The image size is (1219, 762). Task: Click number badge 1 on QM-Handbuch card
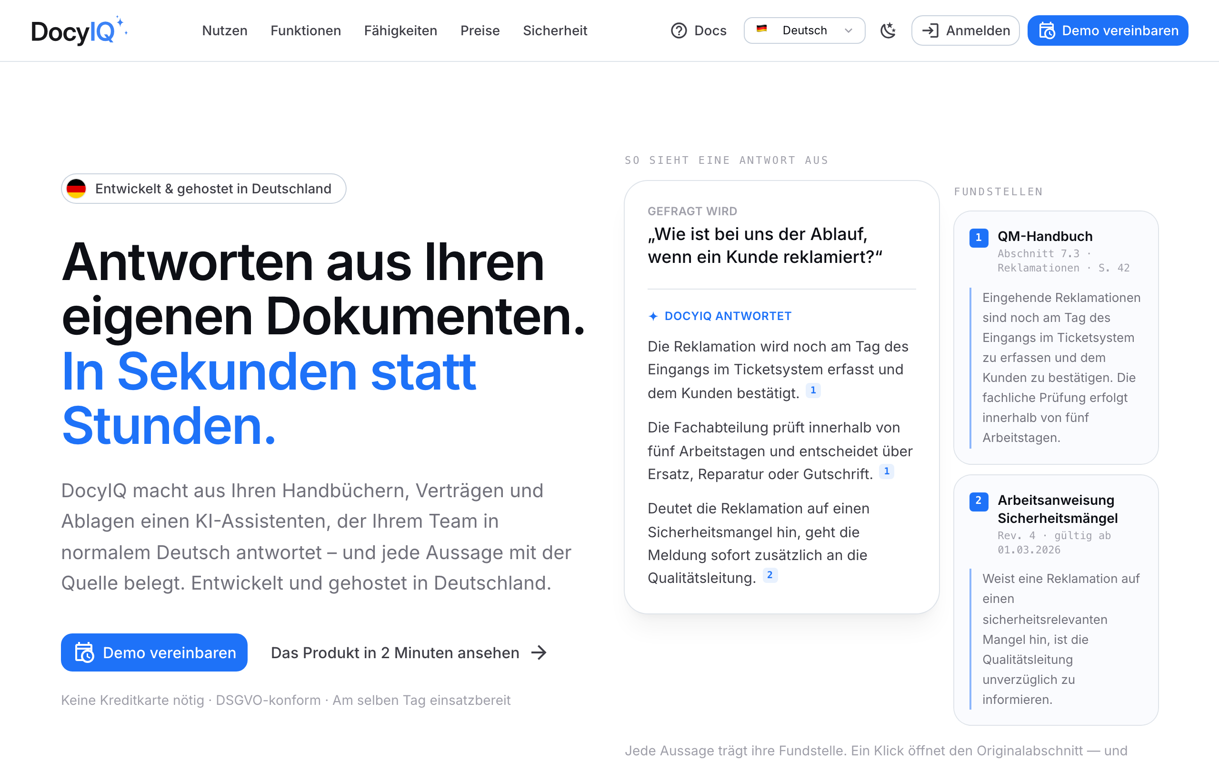click(x=979, y=237)
